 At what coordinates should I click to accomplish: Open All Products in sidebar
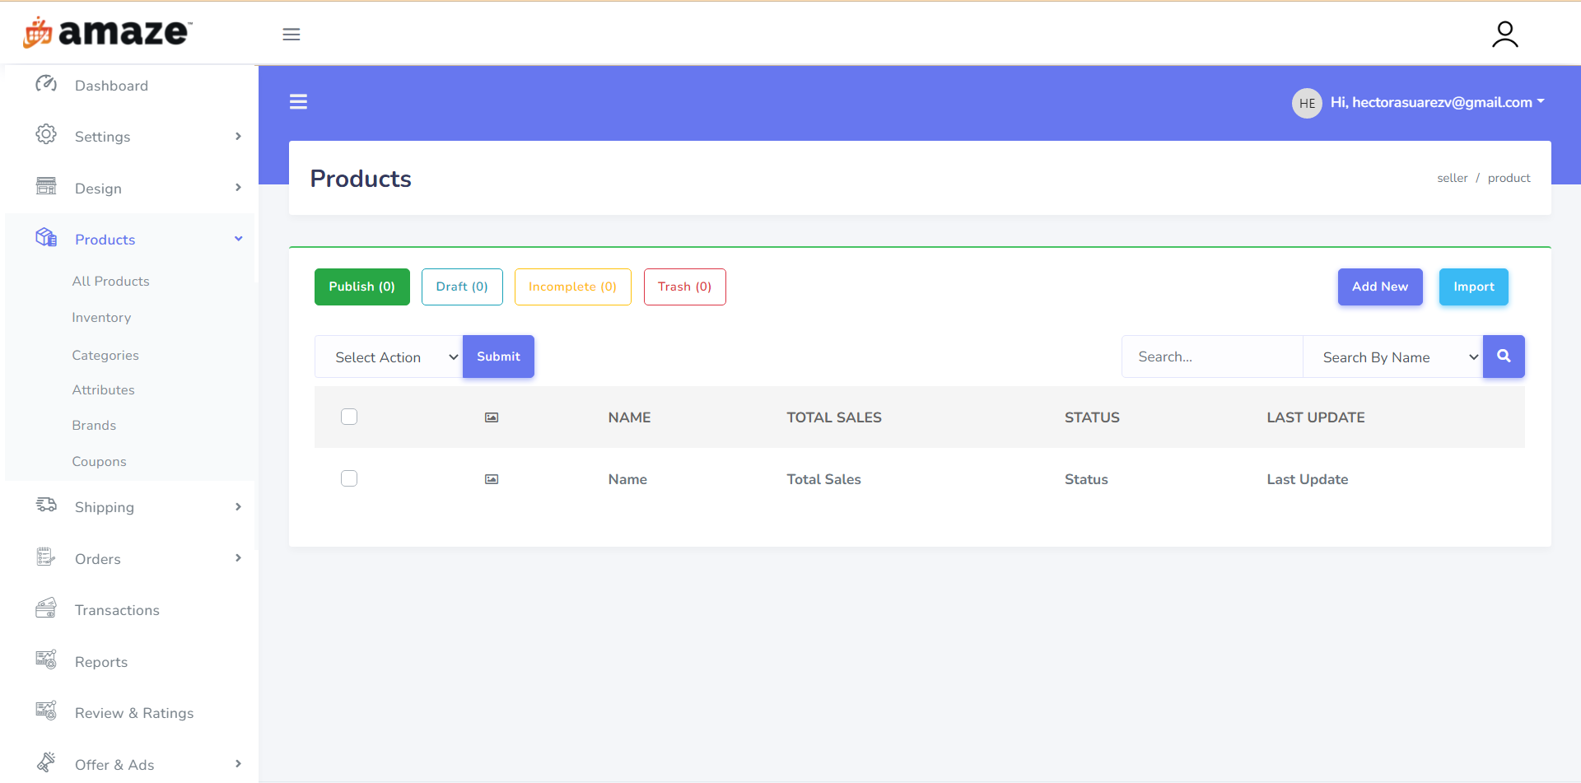tap(110, 281)
